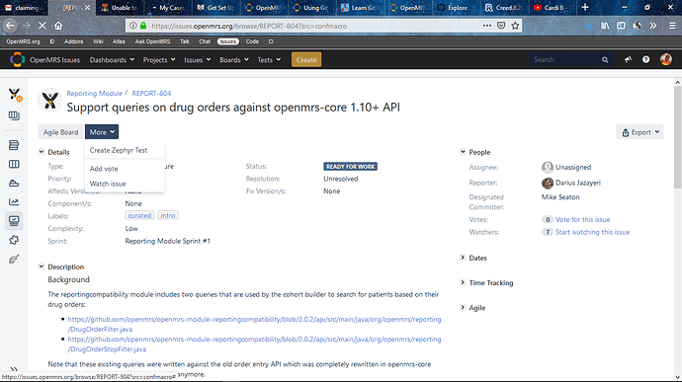This screenshot has width=682, height=382.
Task: Open the browser Library icon
Action: pos(605,26)
